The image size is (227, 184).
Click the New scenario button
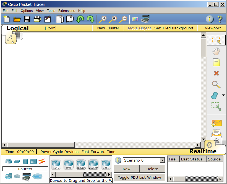tap(127, 169)
